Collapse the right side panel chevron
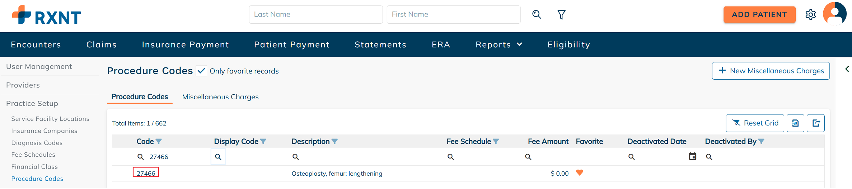Viewport: 852px width, 189px height. [847, 69]
